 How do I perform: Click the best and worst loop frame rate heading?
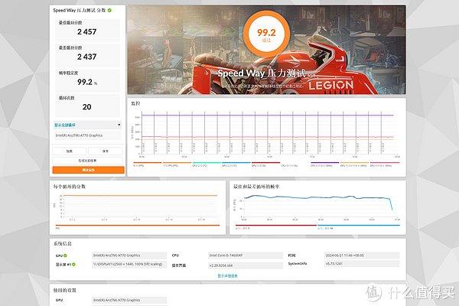[256, 187]
